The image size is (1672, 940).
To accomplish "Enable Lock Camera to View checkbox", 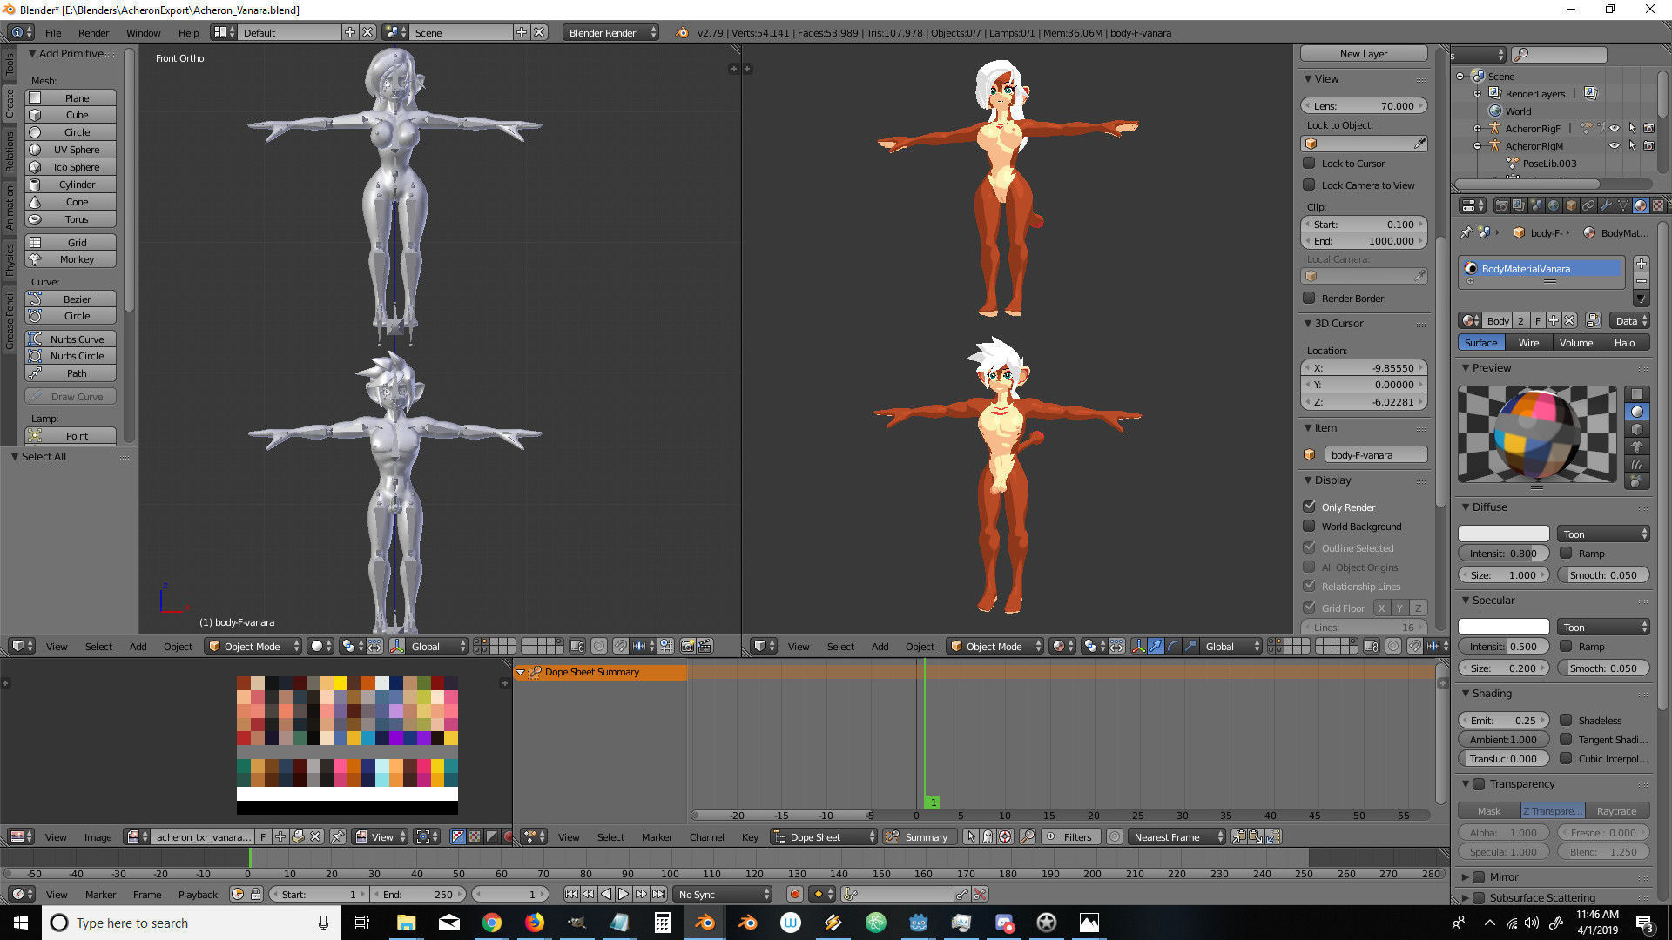I will coord(1309,185).
